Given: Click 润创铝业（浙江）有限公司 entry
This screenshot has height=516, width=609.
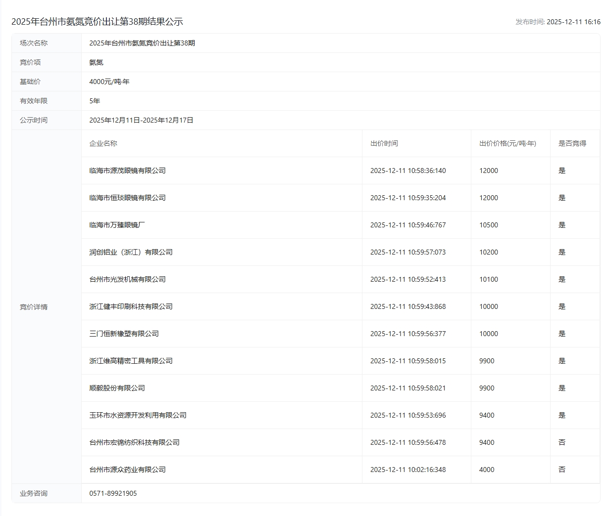Looking at the screenshot, I should tap(131, 252).
